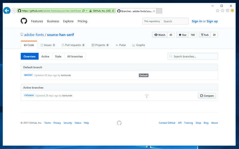Image resolution: width=239 pixels, height=149 pixels.
Task: Click the Fork button
Action: pos(205,35)
